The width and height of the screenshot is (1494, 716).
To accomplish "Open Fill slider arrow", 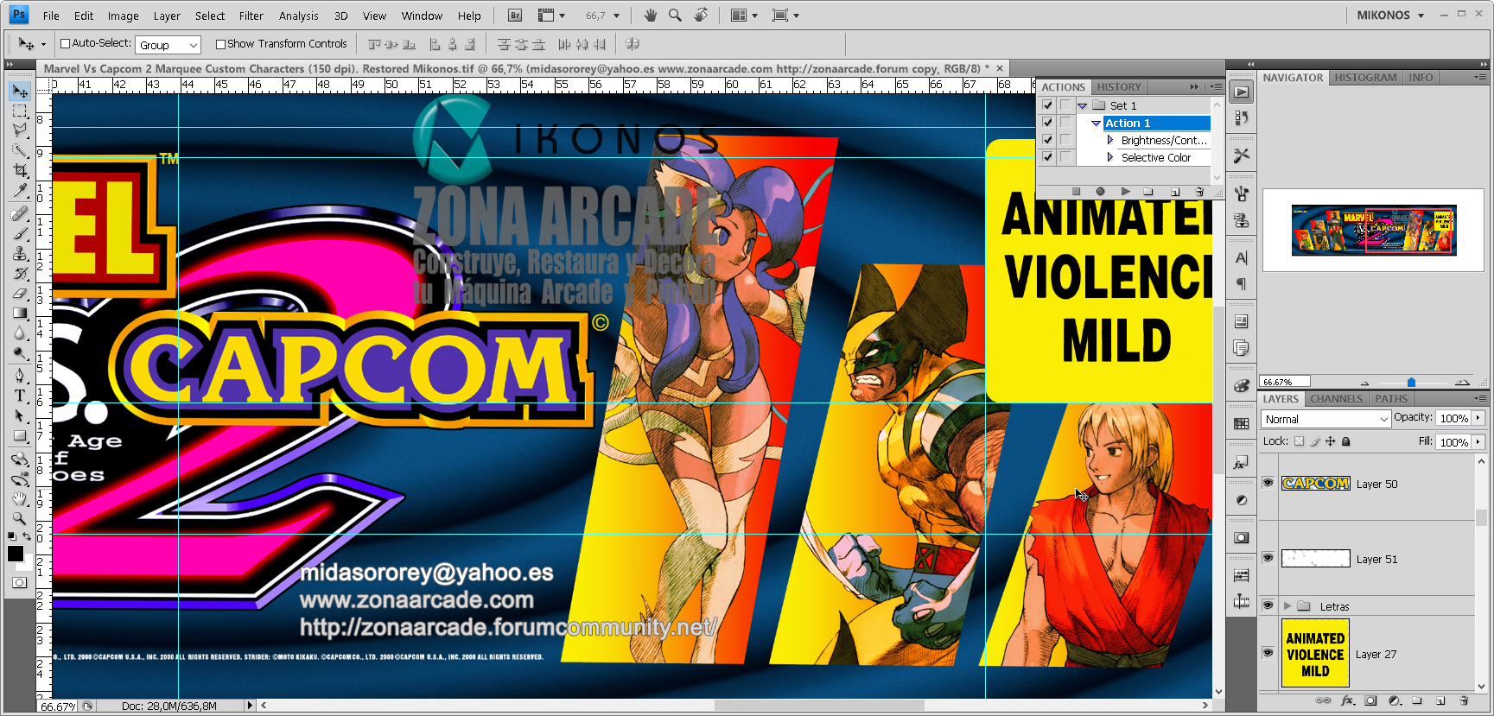I will 1478,442.
